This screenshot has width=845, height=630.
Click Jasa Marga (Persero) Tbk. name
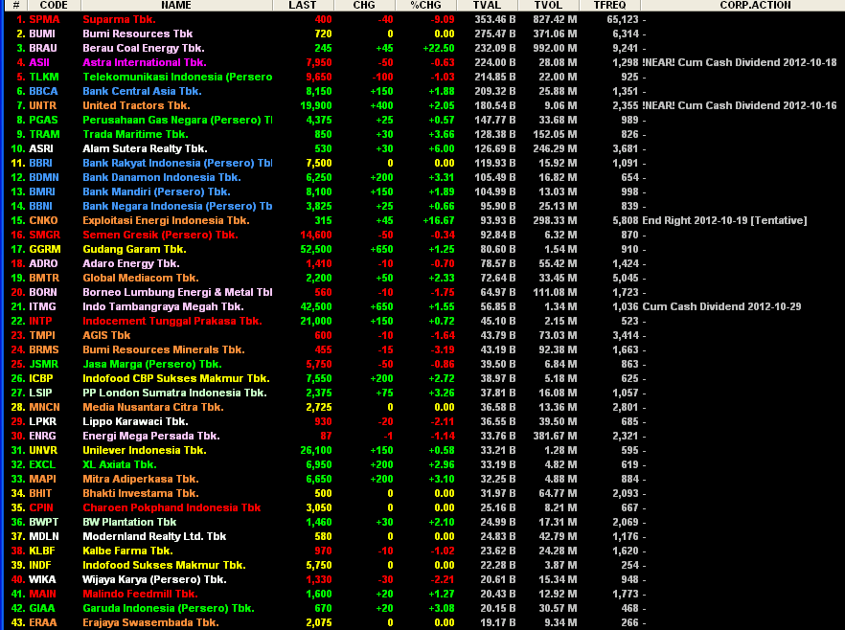(151, 364)
